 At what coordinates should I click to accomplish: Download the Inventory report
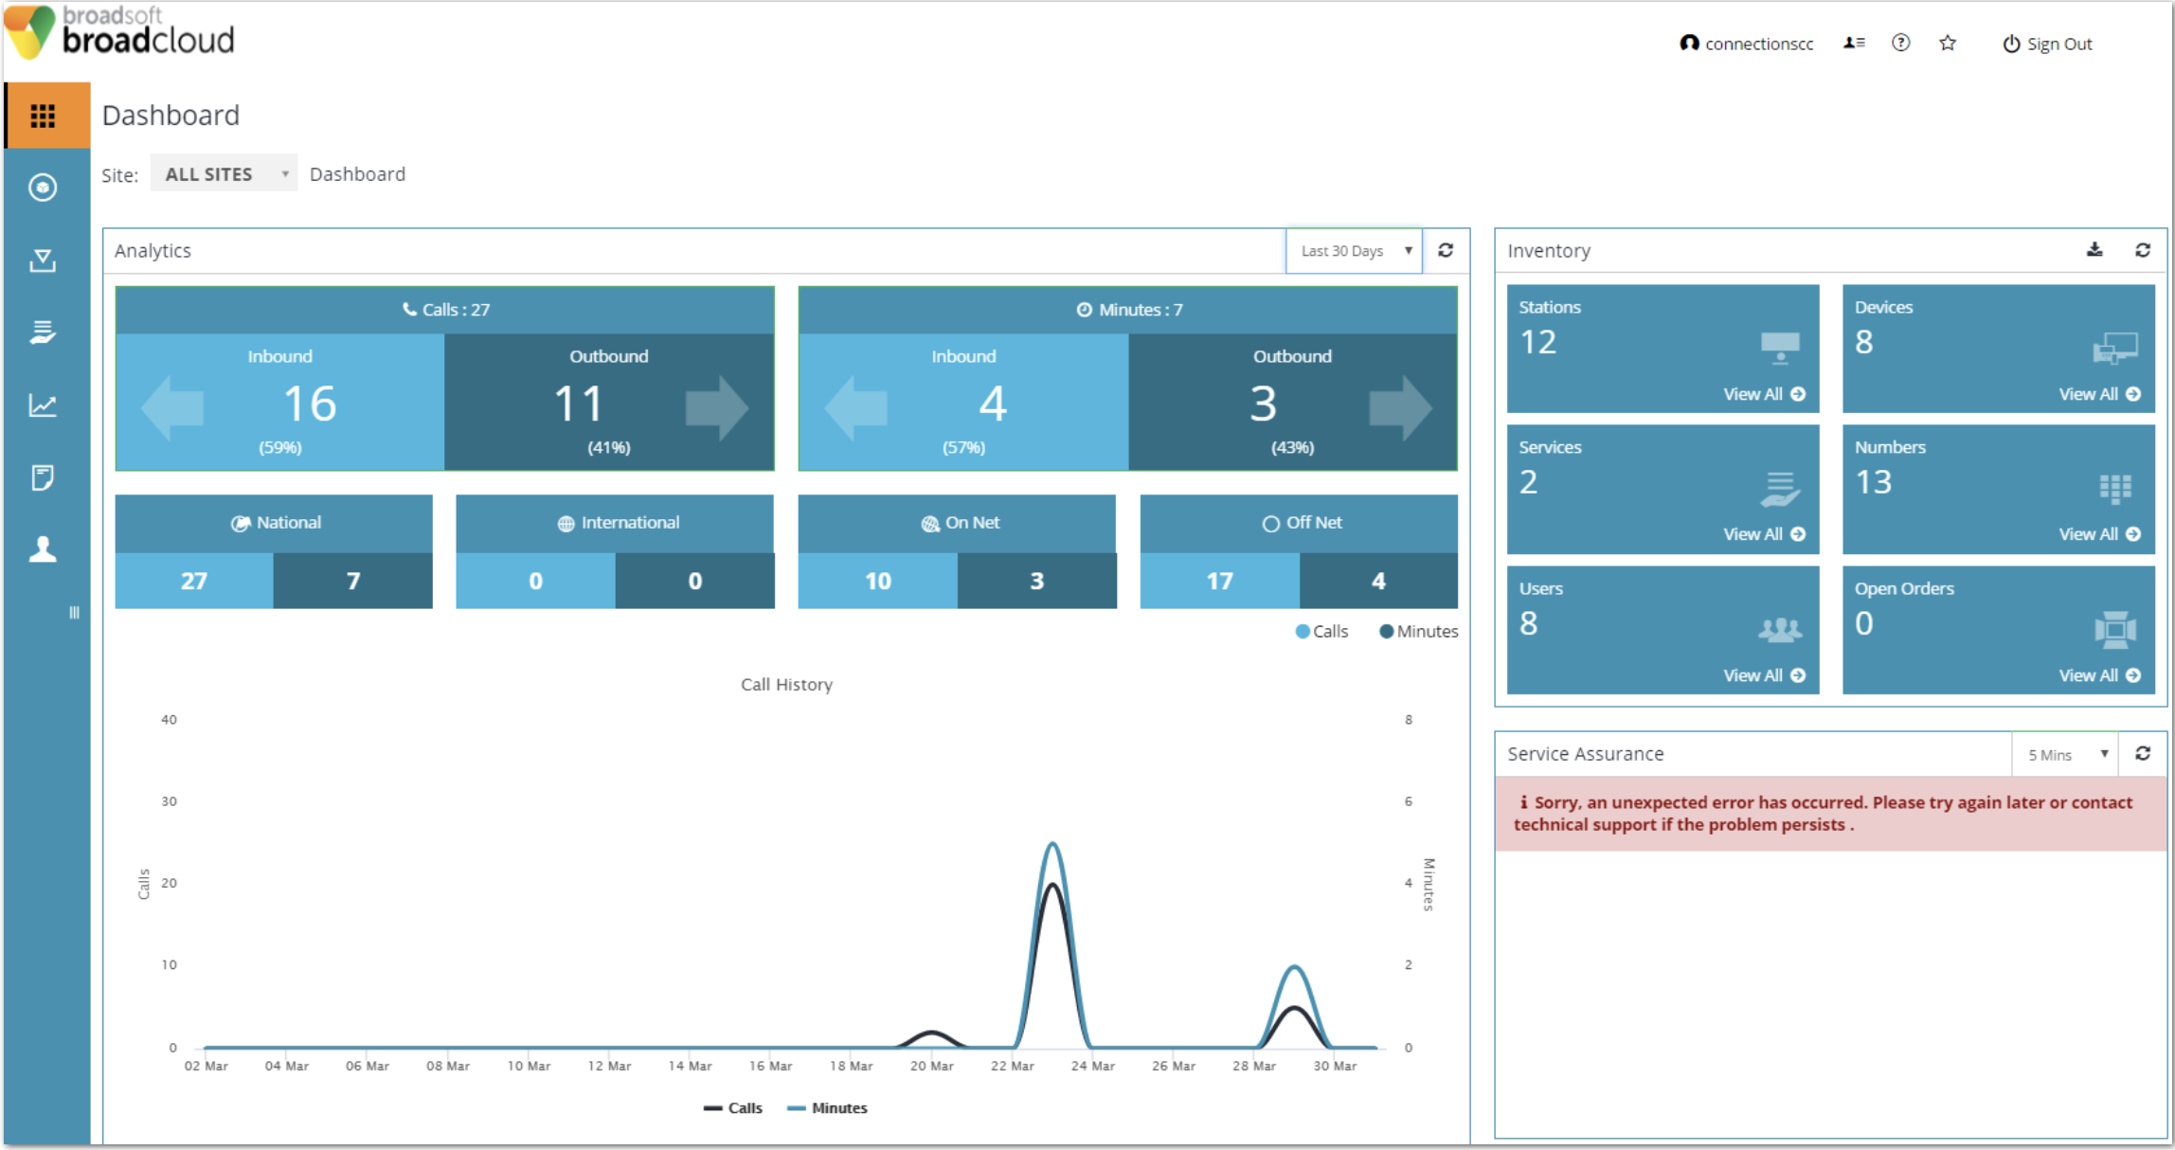coord(2094,250)
